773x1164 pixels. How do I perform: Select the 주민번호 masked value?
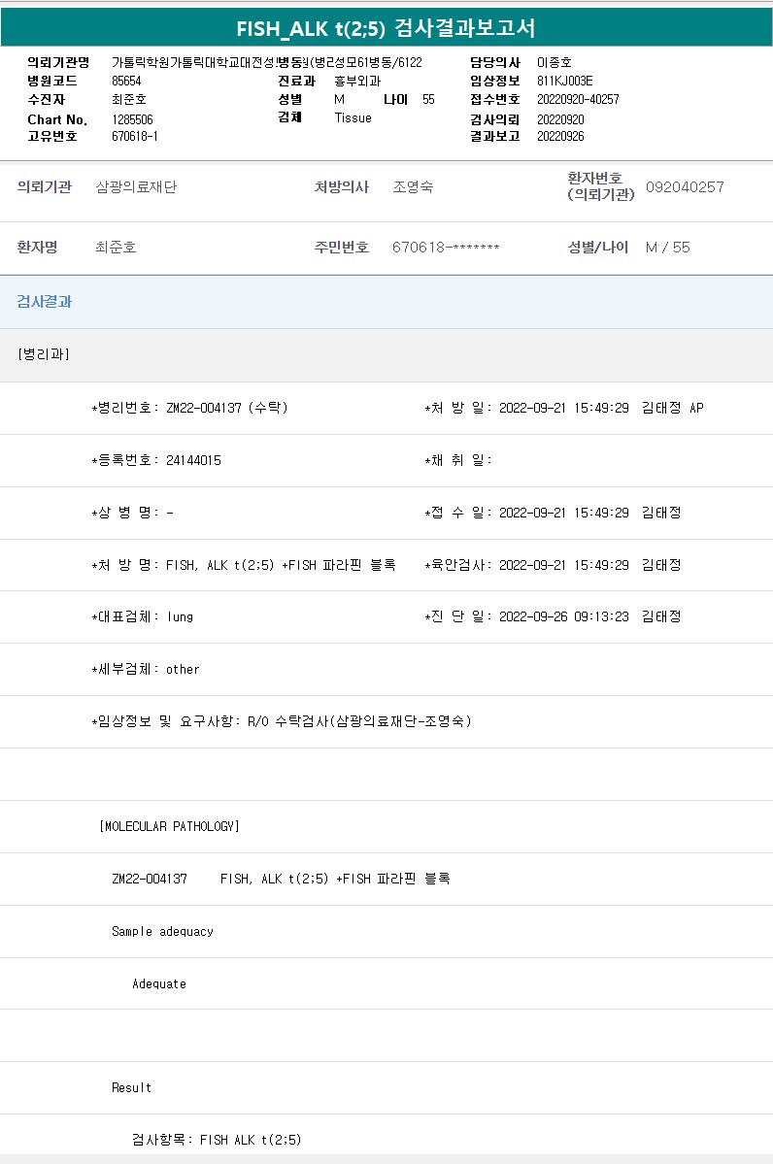[x=446, y=248]
